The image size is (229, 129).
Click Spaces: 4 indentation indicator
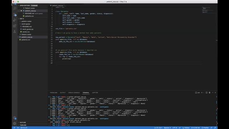[x=167, y=128]
